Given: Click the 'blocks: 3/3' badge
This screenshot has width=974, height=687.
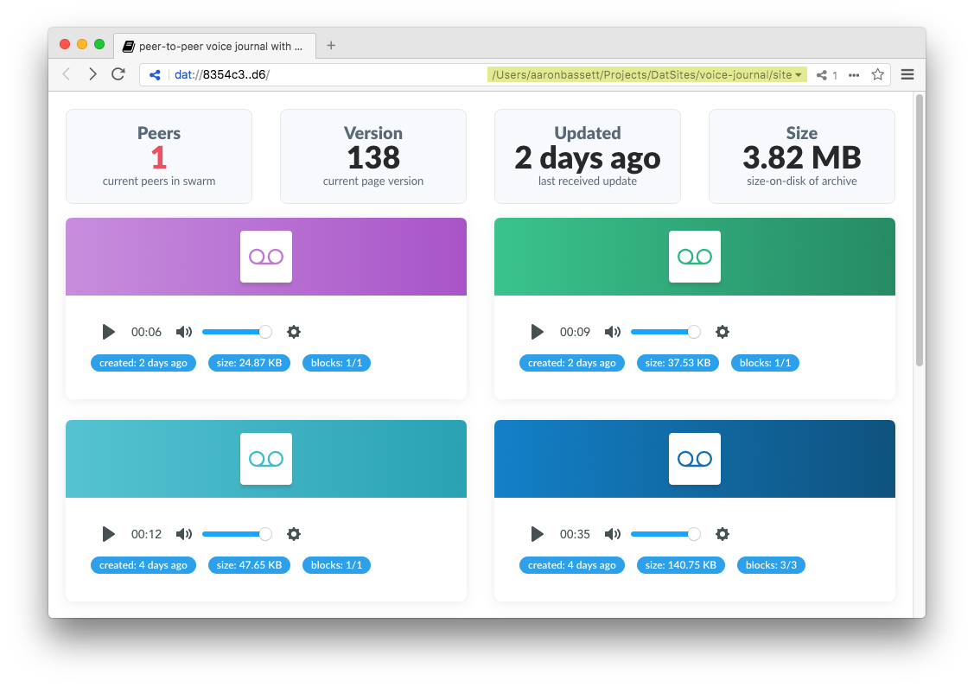Looking at the screenshot, I should [771, 564].
